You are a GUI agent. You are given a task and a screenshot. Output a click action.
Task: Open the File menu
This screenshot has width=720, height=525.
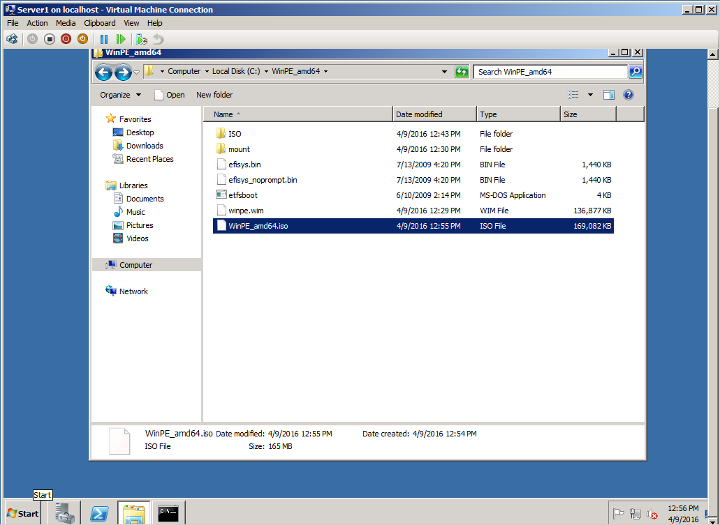pyautogui.click(x=13, y=23)
